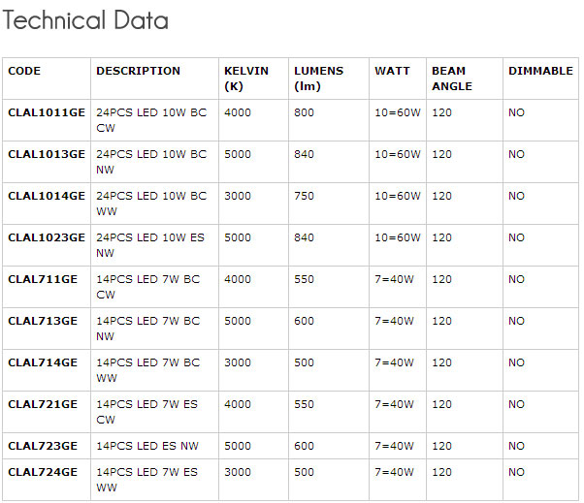Click product code CLAL721GE
The image size is (584, 503).
43,404
